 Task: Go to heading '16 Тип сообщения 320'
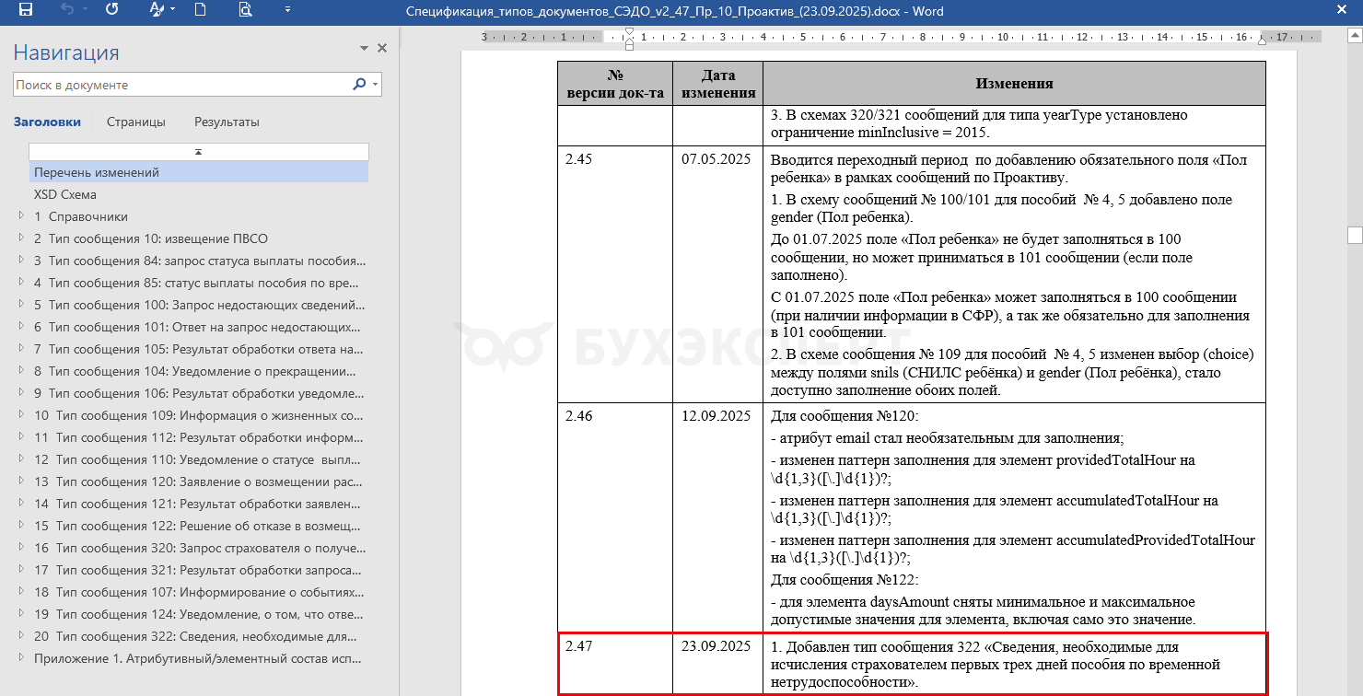(199, 548)
